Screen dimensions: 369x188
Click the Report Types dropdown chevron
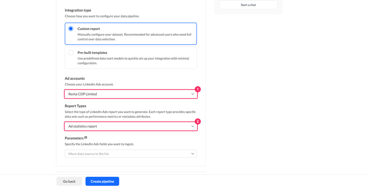193,126
